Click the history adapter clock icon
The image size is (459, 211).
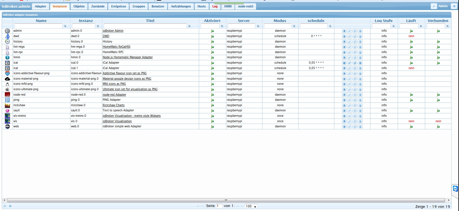click(7, 41)
